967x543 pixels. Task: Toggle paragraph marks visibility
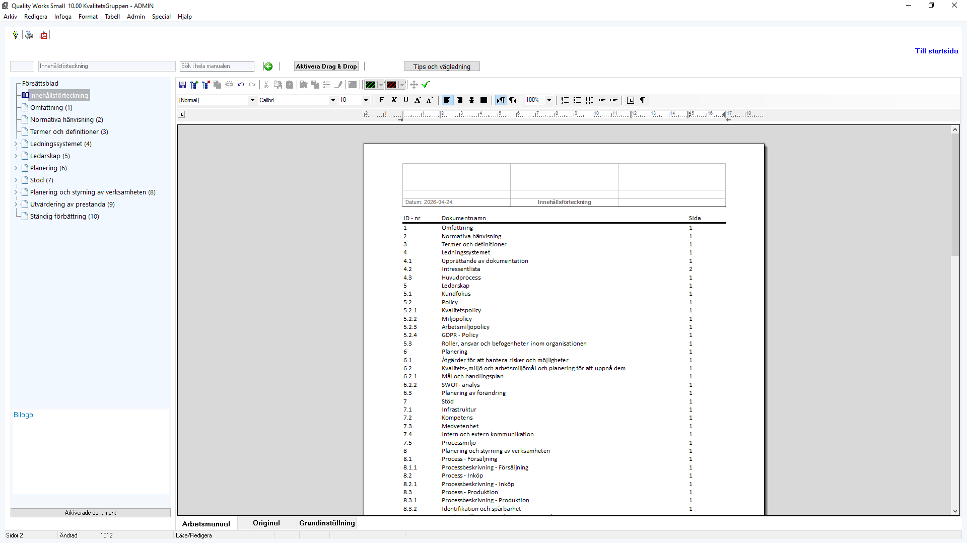(x=643, y=100)
